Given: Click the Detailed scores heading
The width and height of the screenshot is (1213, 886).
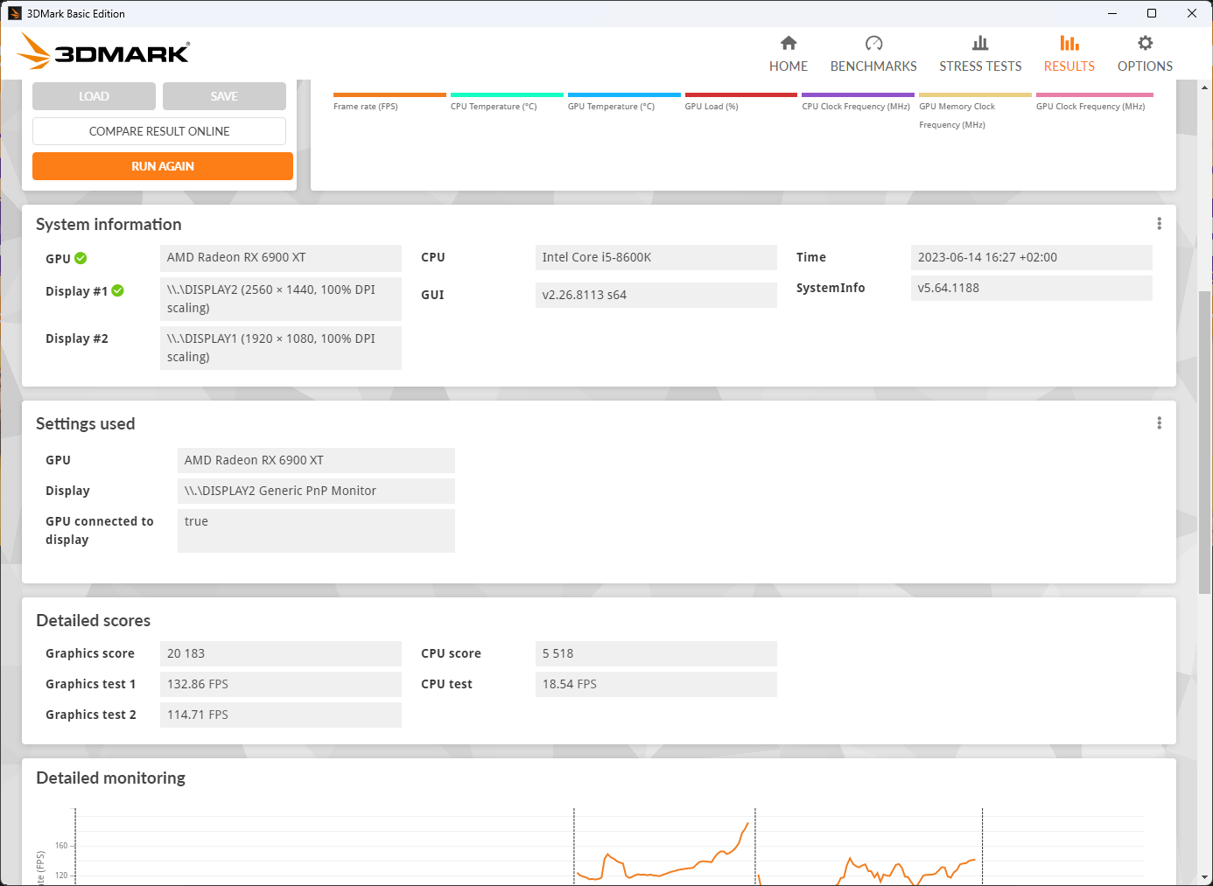Looking at the screenshot, I should point(94,620).
